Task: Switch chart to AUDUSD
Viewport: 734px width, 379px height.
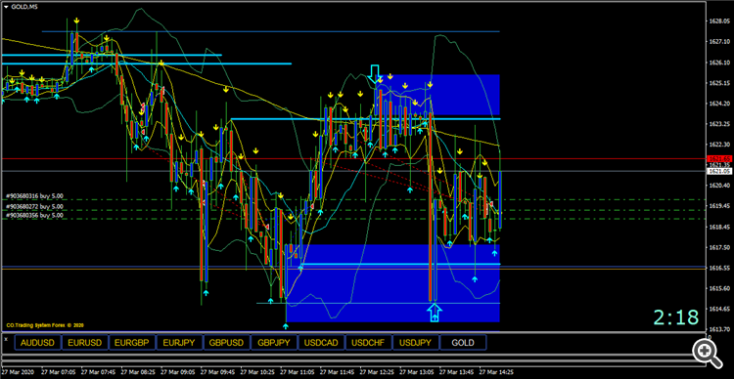Action: pyautogui.click(x=37, y=343)
